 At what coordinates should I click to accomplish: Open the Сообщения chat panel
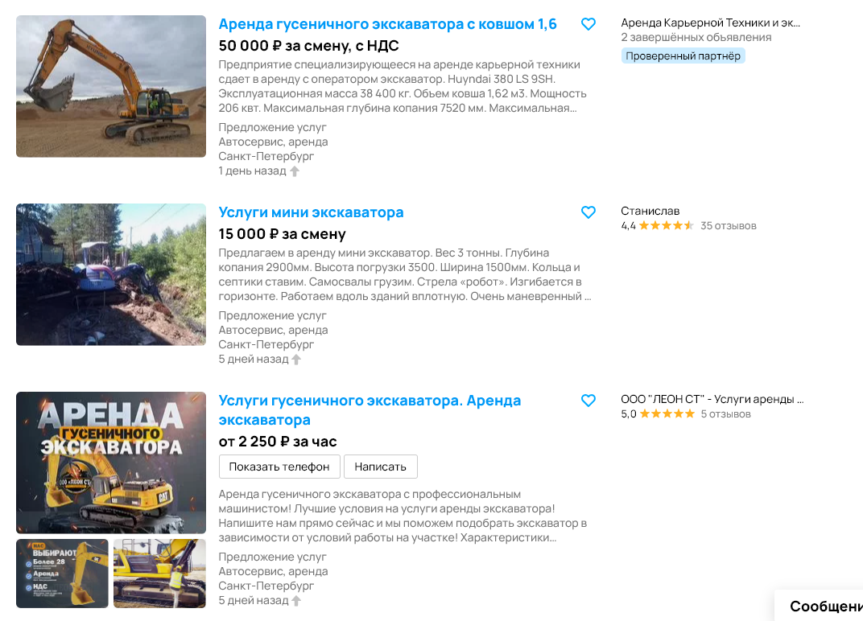(x=819, y=606)
